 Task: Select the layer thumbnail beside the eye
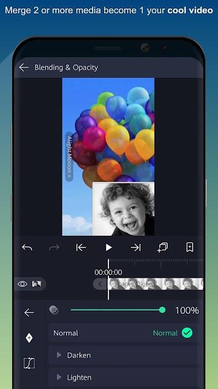coord(36,284)
